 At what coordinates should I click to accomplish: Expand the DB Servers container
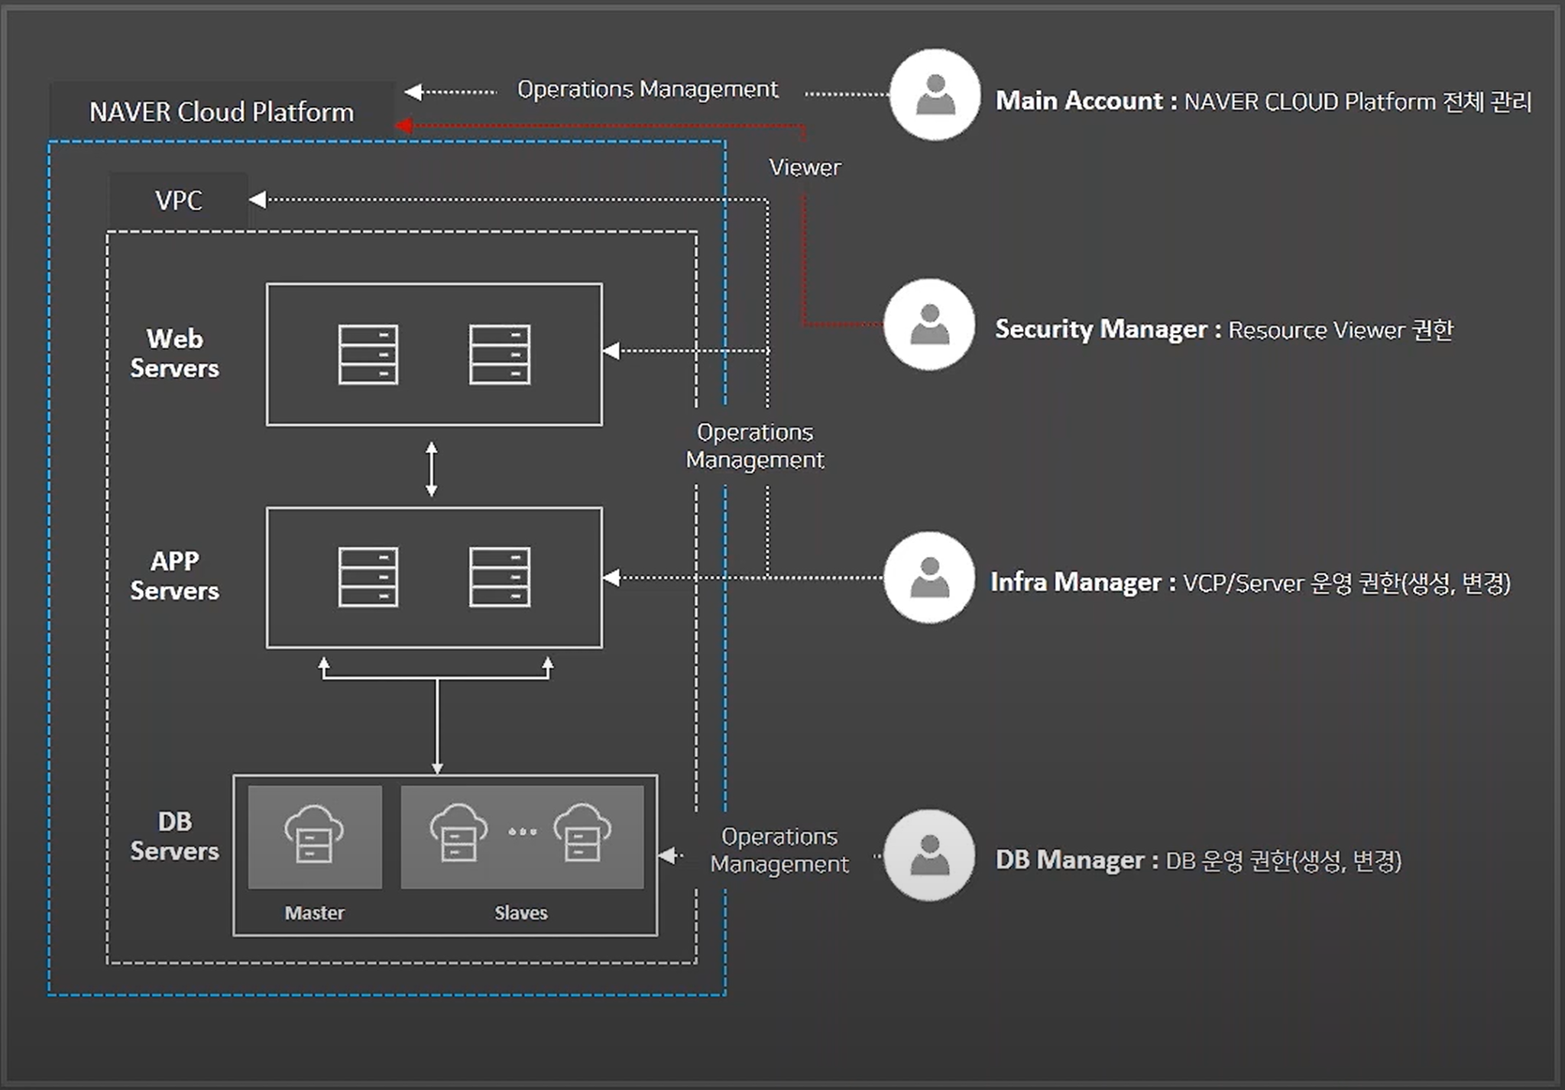pyautogui.click(x=446, y=856)
